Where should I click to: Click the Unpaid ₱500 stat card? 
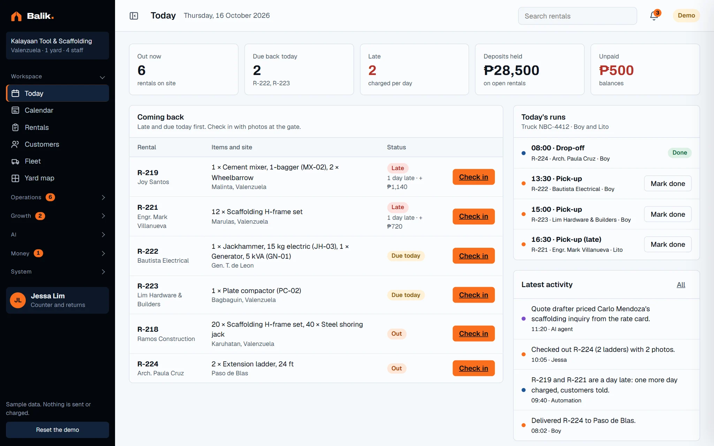645,69
